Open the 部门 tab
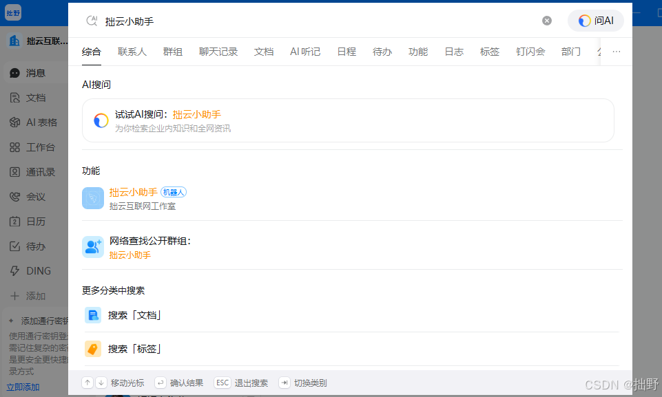Screen dimensions: 662x397 (x=571, y=52)
